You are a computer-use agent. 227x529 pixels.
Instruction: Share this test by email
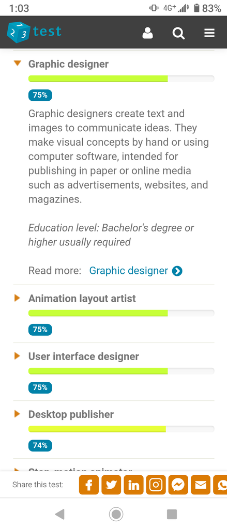point(200,485)
